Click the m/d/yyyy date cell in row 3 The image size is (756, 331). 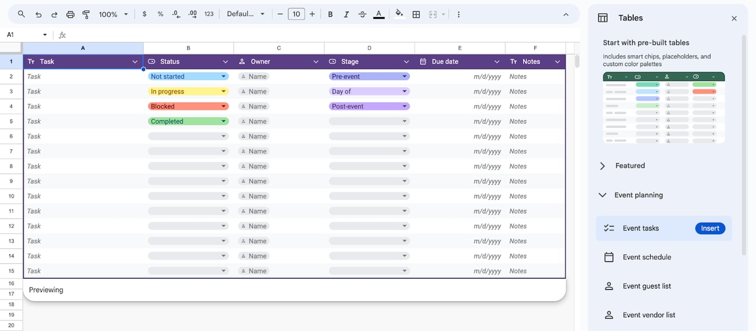(x=460, y=92)
